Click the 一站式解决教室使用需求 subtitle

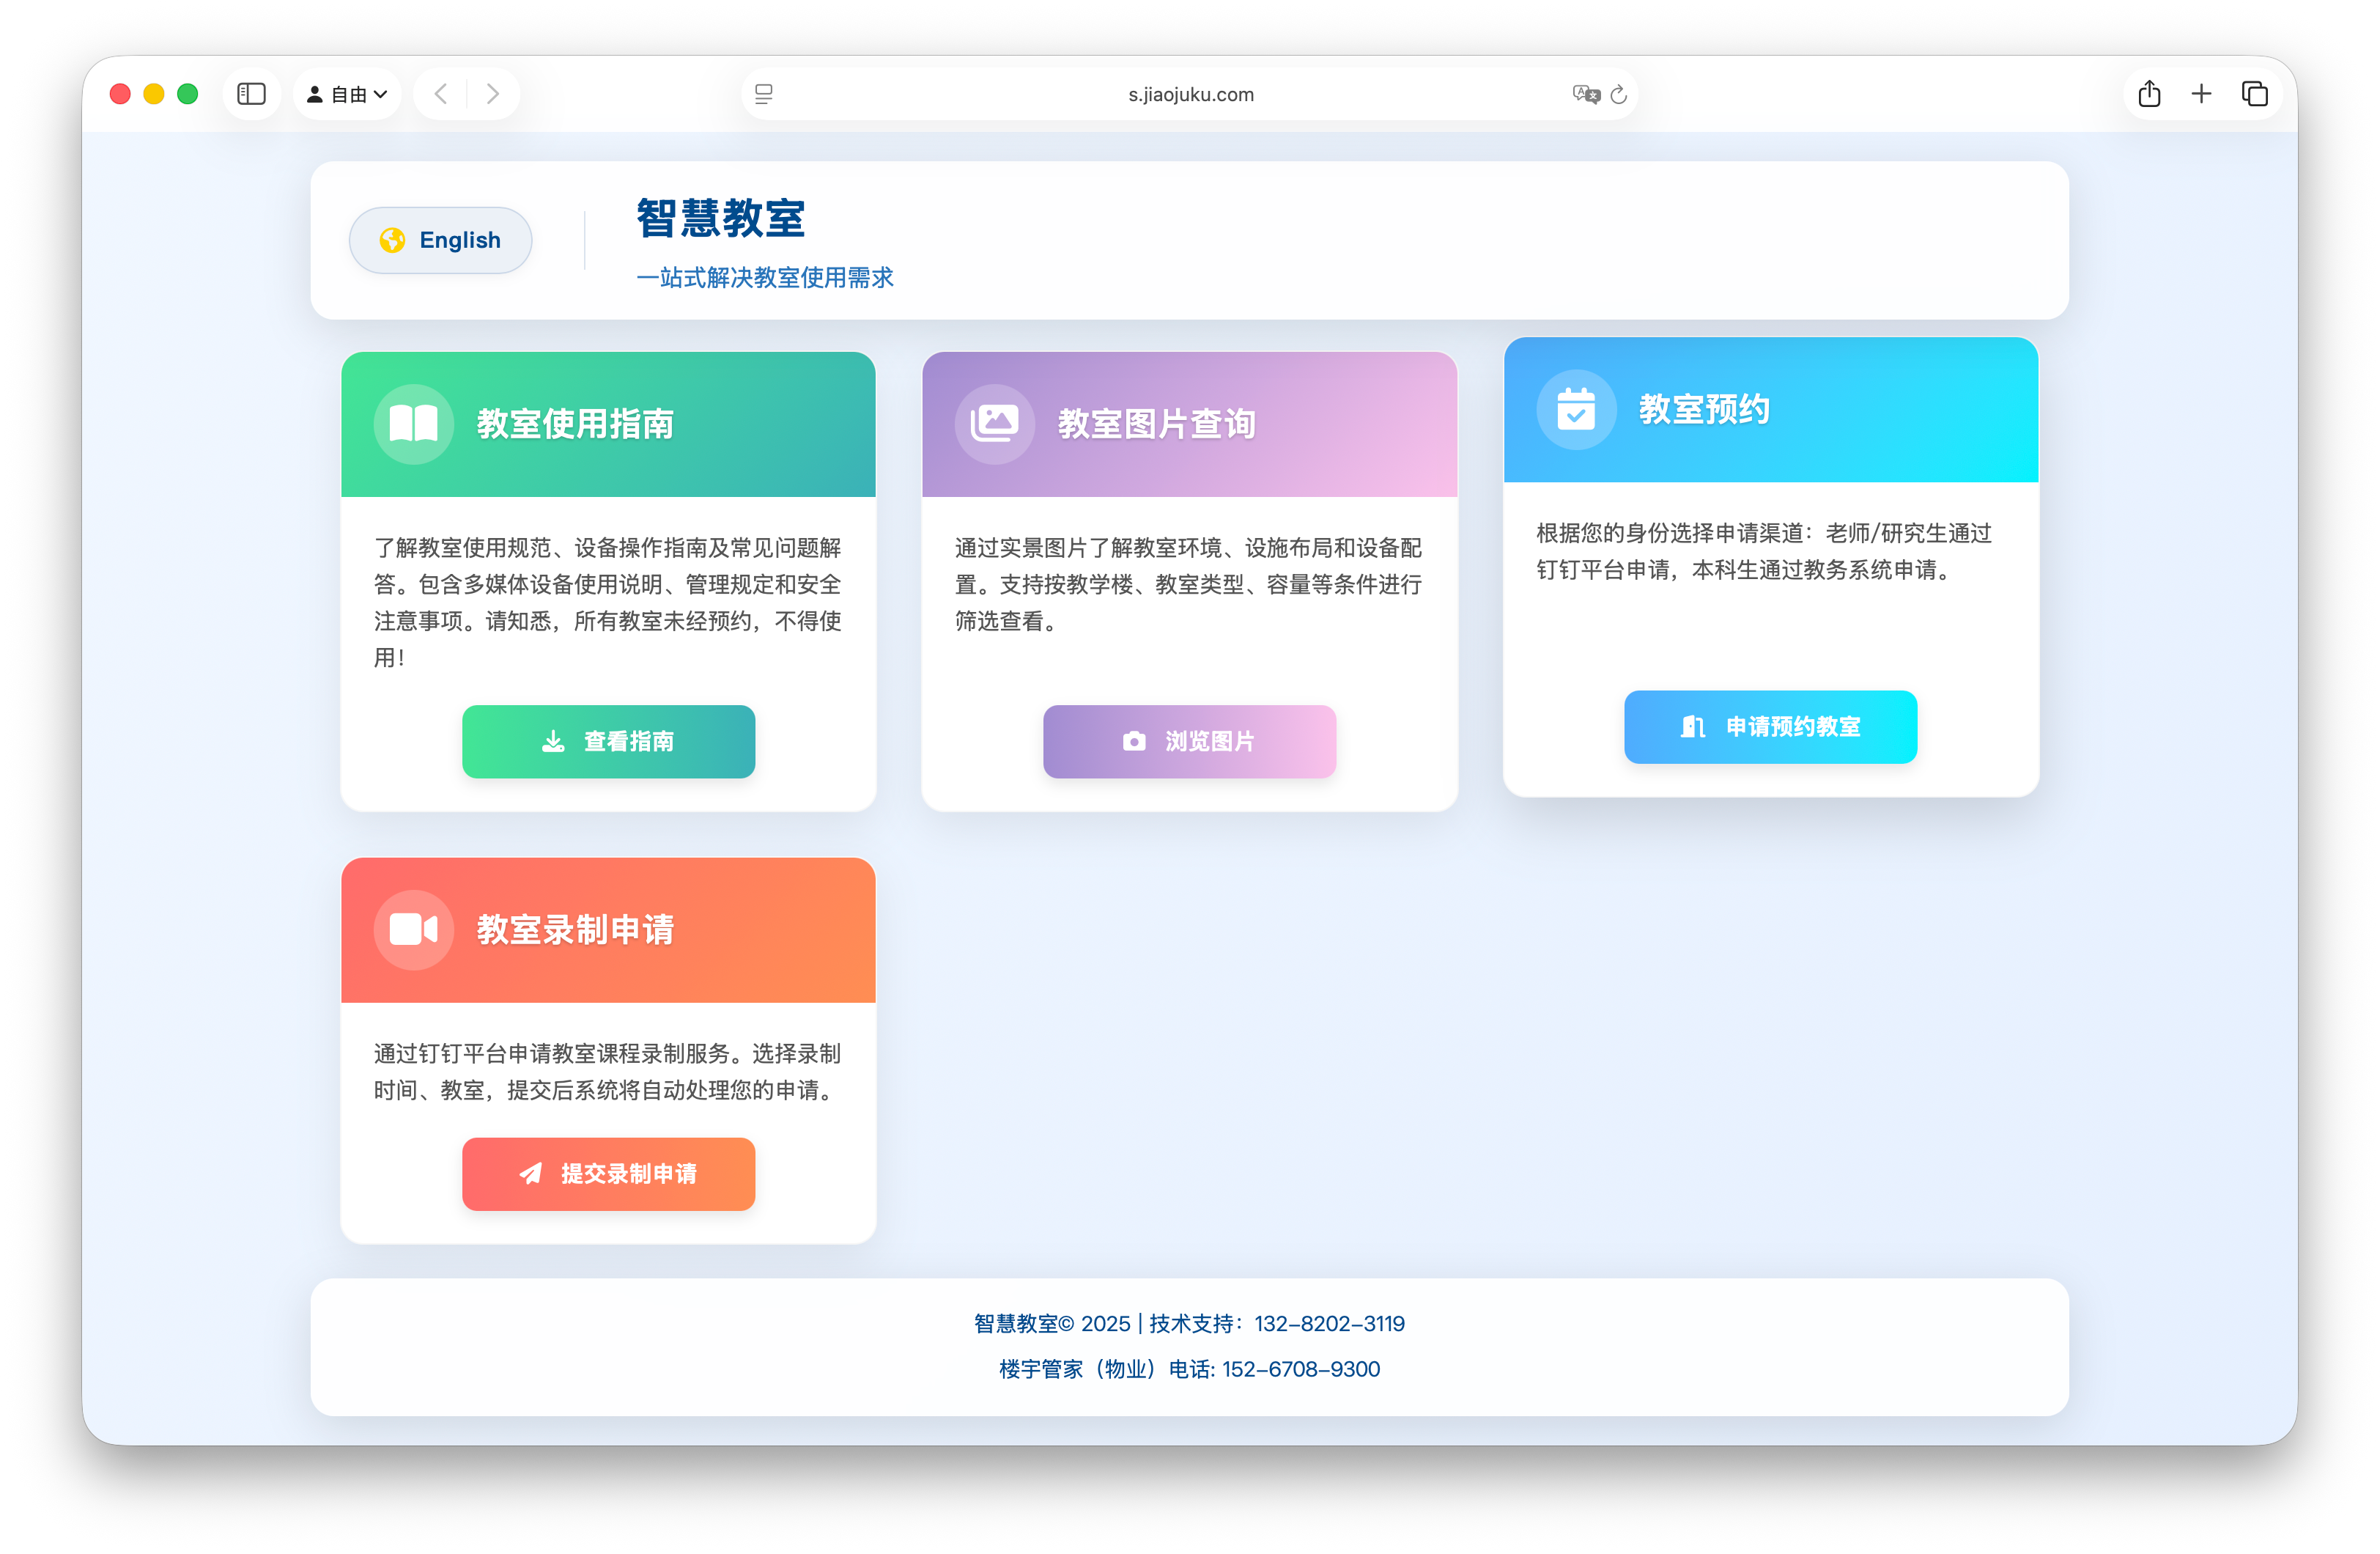point(765,277)
